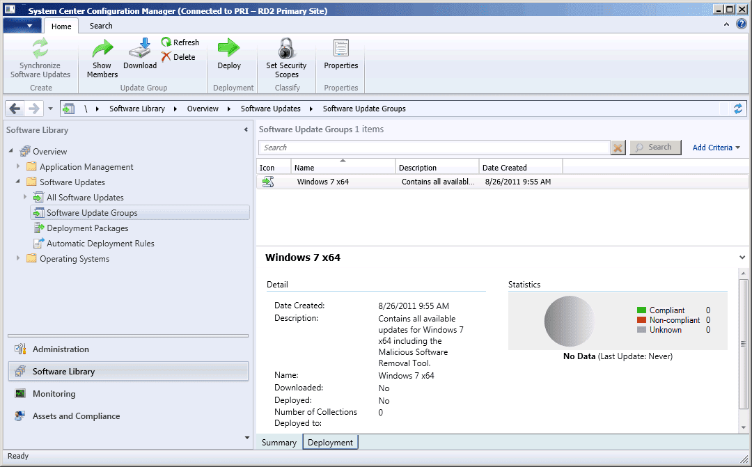
Task: Minimize the ribbon with the chevron
Action: (726, 24)
